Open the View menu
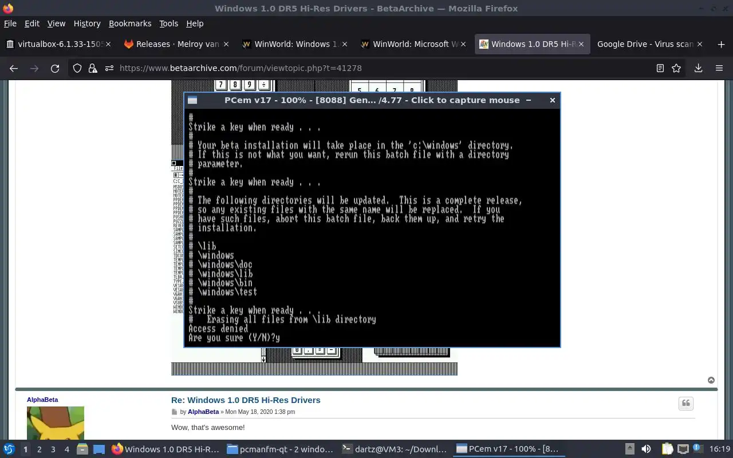The image size is (733, 458). (56, 23)
